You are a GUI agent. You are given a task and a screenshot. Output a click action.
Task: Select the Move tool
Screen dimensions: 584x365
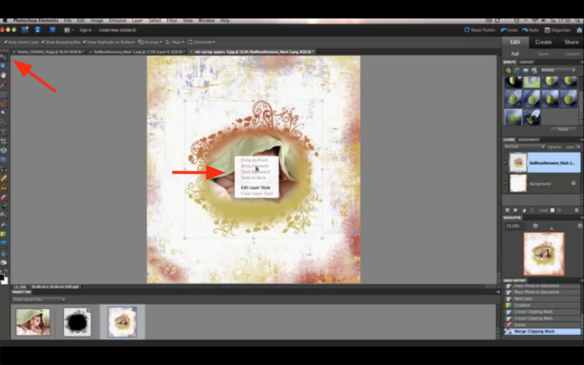pos(4,55)
